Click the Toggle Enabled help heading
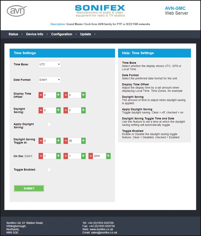This screenshot has width=201, height=236. [x=133, y=131]
